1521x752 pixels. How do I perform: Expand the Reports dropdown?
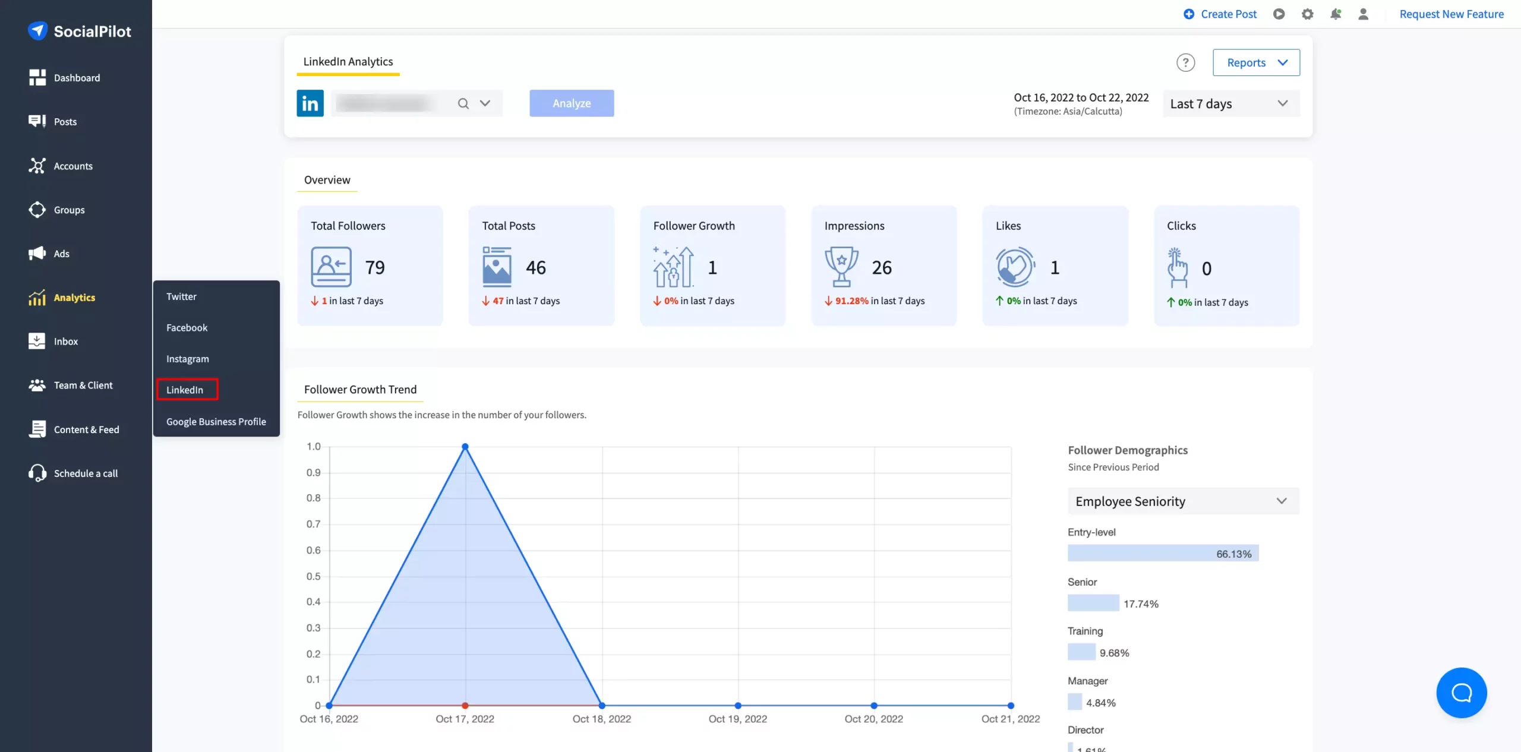coord(1256,62)
